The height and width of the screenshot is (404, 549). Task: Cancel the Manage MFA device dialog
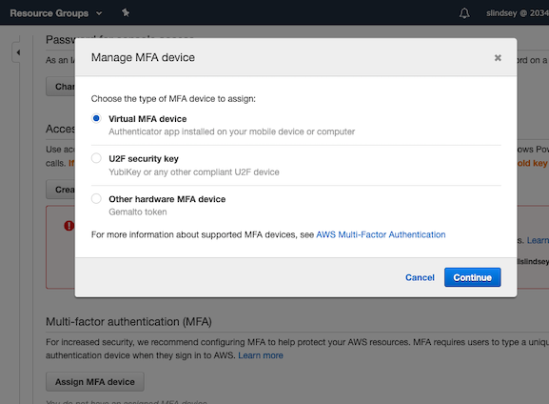420,277
